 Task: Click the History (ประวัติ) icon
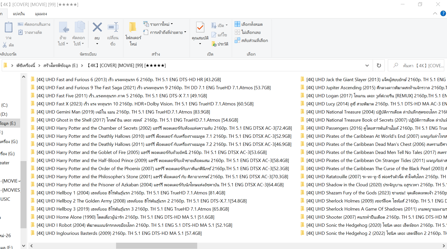point(214,44)
